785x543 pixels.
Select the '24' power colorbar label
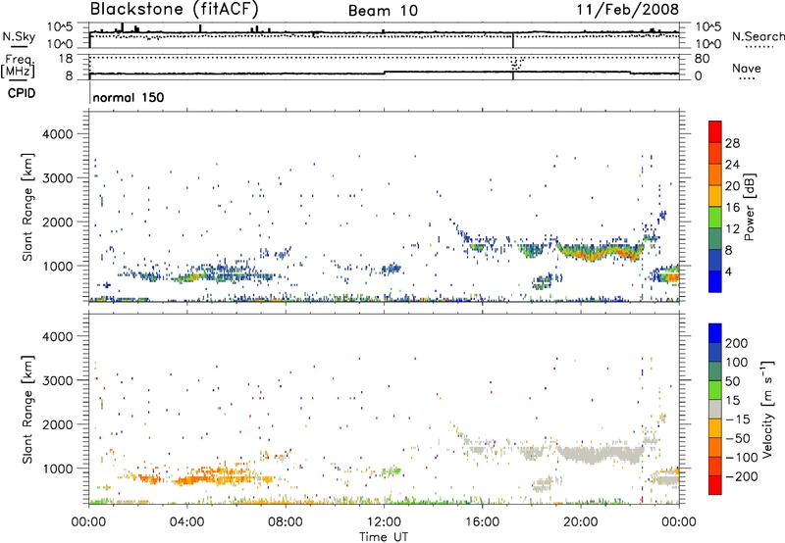(x=732, y=165)
